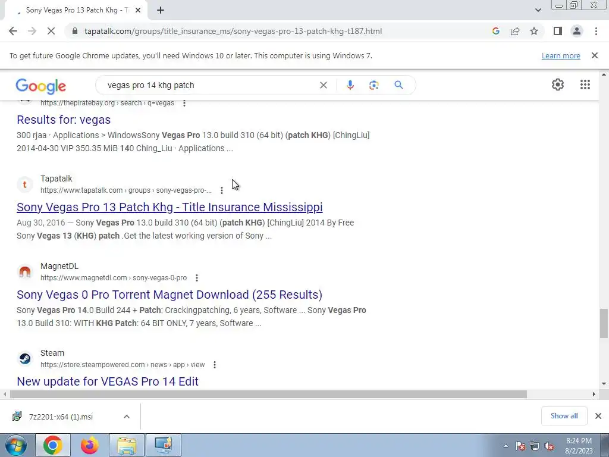Submit search with magnifier icon

pos(398,85)
